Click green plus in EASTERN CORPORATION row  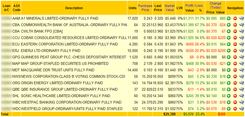(229, 44)
